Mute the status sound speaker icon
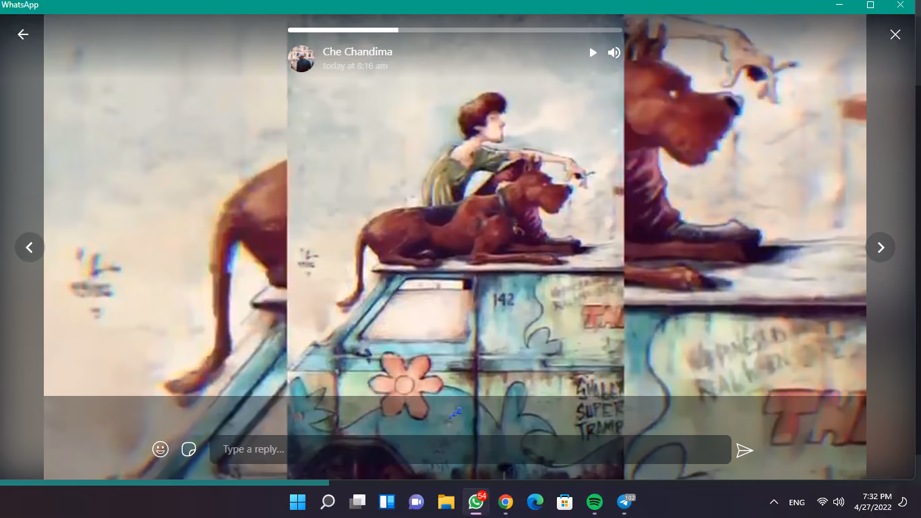Viewport: 921px width, 518px height. tap(614, 53)
